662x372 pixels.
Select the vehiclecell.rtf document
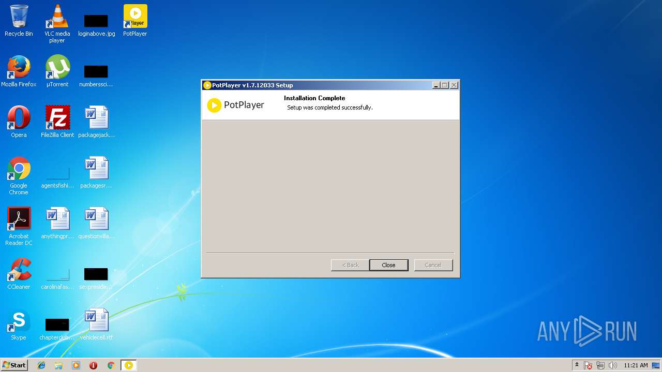(x=96, y=324)
